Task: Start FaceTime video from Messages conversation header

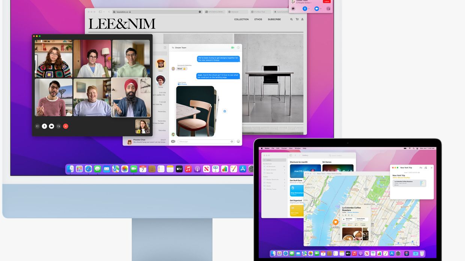Action: 233,48
